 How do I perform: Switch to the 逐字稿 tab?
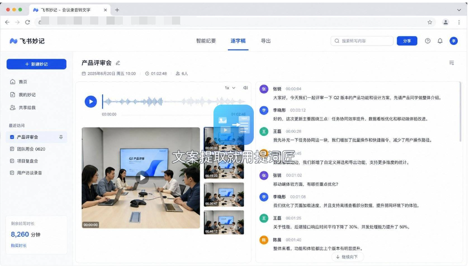coord(238,41)
